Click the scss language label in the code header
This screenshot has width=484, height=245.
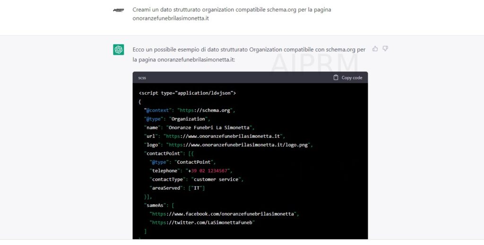point(142,78)
